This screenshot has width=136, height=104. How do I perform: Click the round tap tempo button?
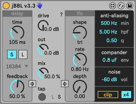pos(42,97)
